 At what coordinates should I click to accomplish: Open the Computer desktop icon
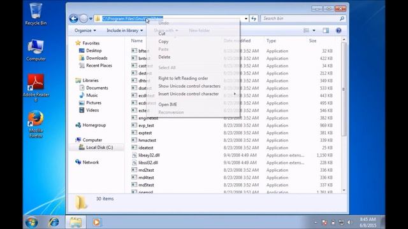[x=36, y=50]
